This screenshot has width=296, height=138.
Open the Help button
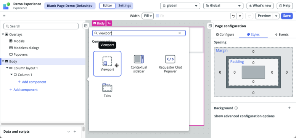coord(285,6)
